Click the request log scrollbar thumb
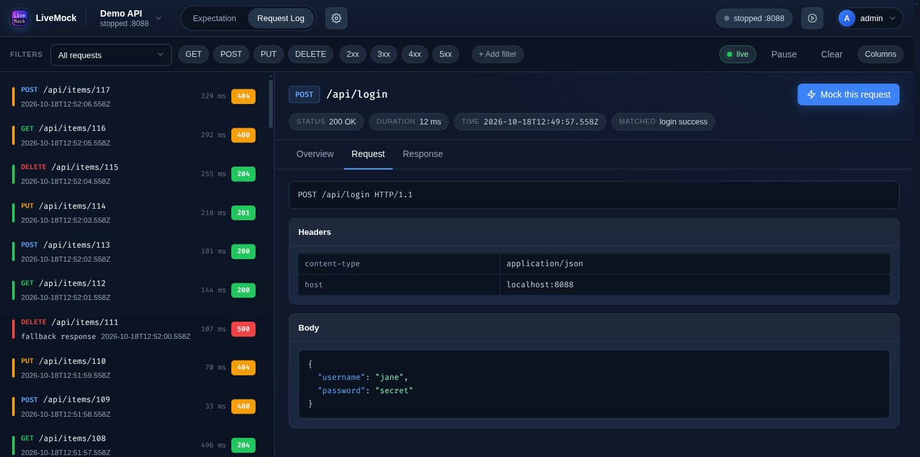 [271, 103]
